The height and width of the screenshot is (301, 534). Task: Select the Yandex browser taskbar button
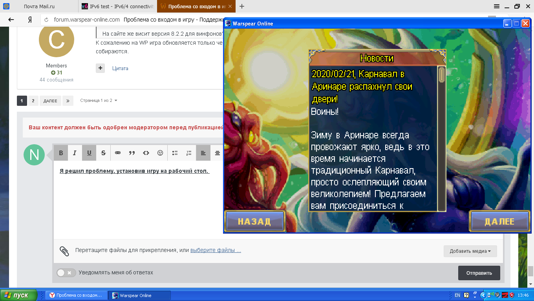pos(76,296)
